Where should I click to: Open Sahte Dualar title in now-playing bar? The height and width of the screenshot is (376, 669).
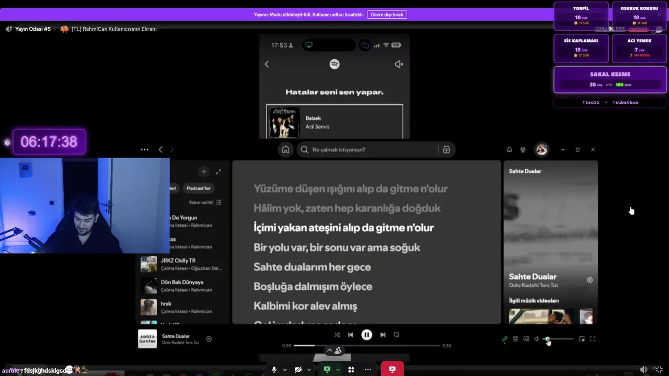point(176,336)
